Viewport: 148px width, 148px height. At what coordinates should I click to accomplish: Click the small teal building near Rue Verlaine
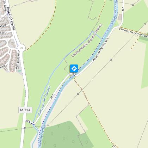click(20, 71)
